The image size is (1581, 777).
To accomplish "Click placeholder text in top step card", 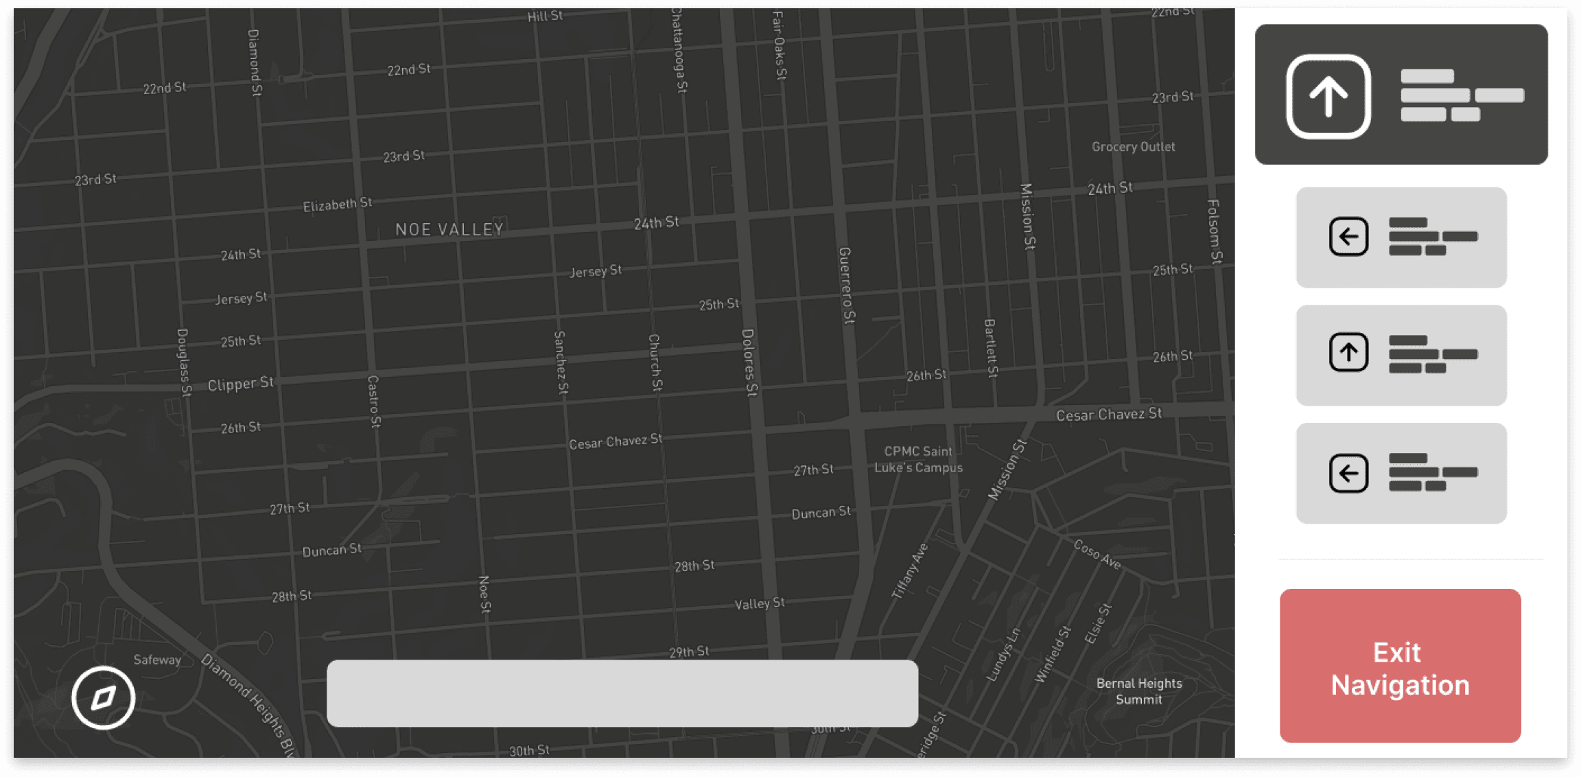I will point(1462,96).
